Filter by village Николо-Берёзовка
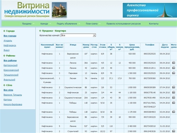177x133 pixels. coord(13,105)
